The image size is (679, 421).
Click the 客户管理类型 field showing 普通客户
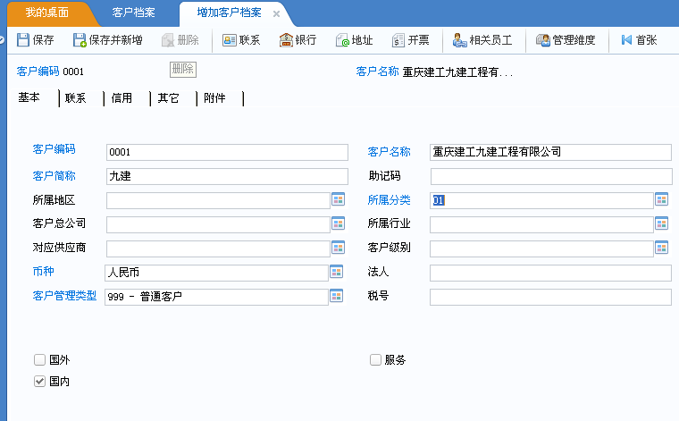pos(216,297)
